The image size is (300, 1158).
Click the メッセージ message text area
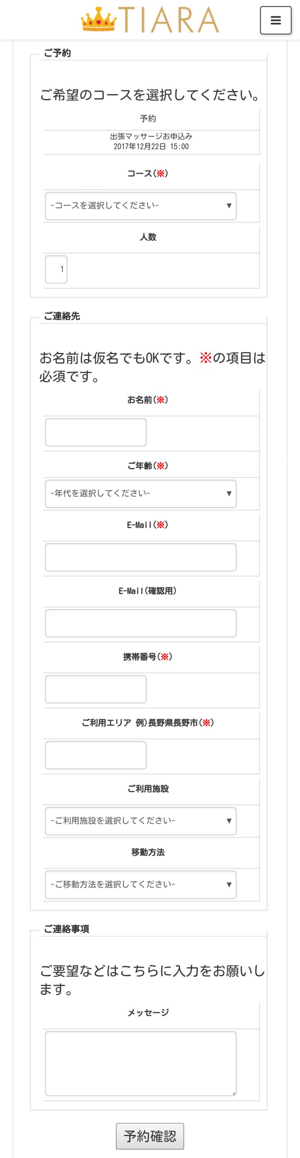(141, 1063)
